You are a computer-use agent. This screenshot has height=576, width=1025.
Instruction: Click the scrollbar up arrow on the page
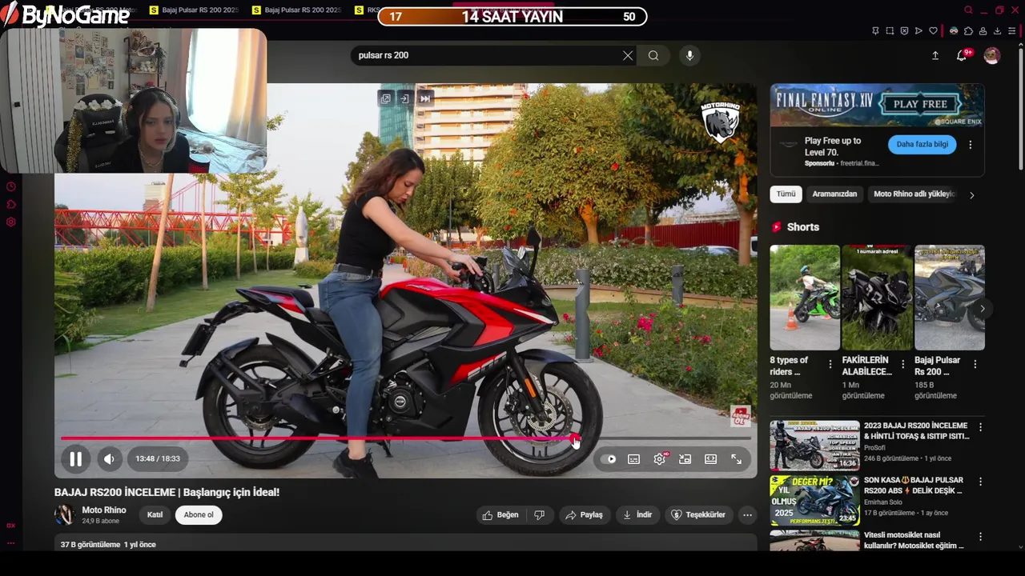pos(1021,45)
